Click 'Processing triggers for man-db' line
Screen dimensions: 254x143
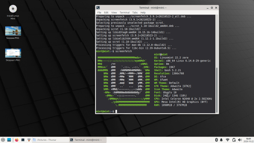(134, 45)
